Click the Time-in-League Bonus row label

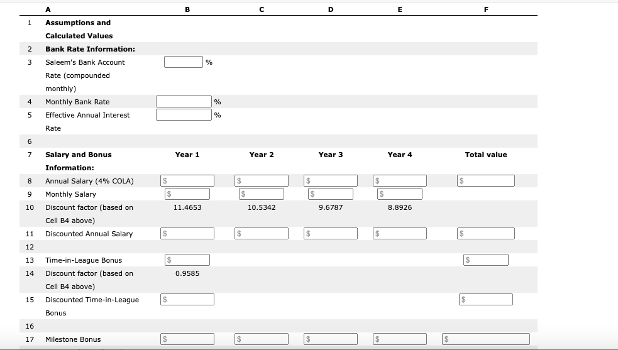tap(84, 260)
